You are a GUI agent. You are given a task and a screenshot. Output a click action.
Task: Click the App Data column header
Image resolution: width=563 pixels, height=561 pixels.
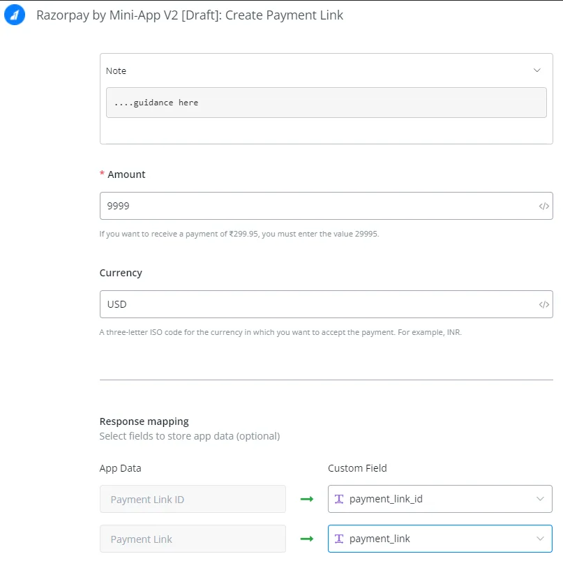120,468
